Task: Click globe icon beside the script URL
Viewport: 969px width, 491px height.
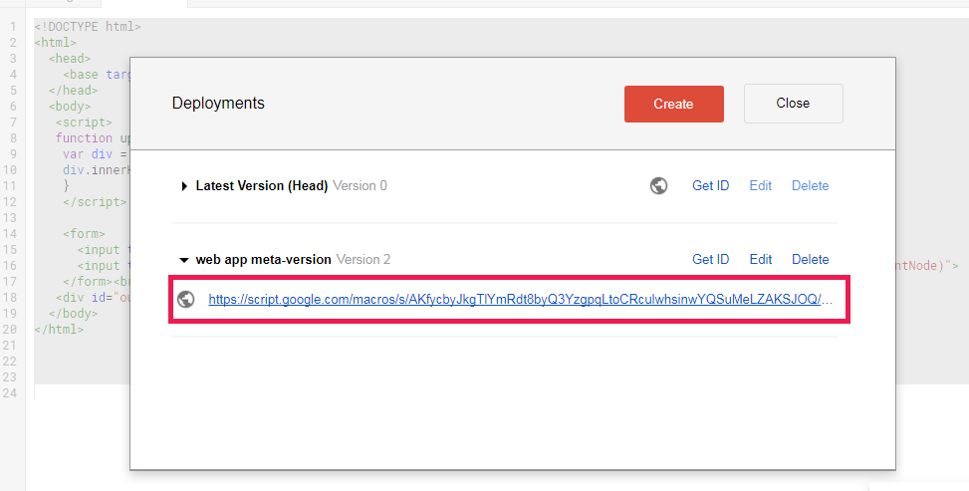Action: pos(186,300)
